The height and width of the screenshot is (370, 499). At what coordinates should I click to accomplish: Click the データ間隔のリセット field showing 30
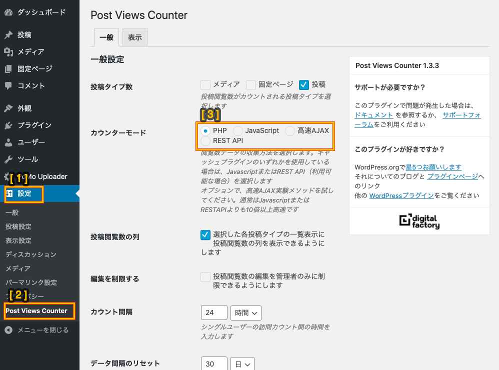pyautogui.click(x=214, y=364)
